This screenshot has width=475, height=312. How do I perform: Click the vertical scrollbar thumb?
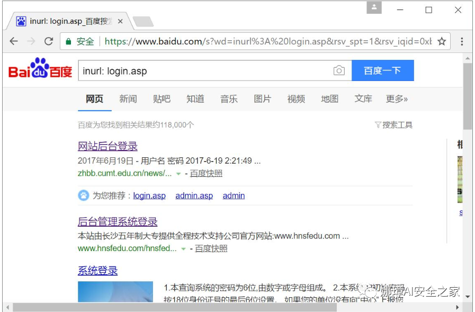[468, 96]
